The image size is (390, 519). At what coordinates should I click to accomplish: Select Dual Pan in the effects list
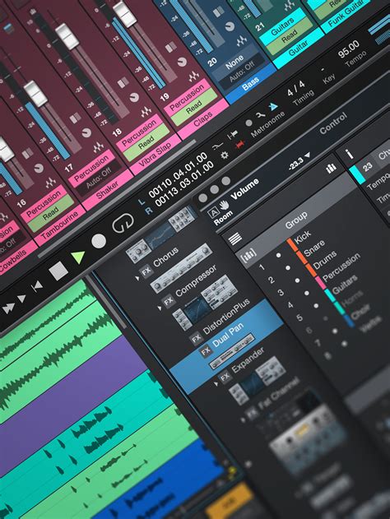(x=228, y=334)
